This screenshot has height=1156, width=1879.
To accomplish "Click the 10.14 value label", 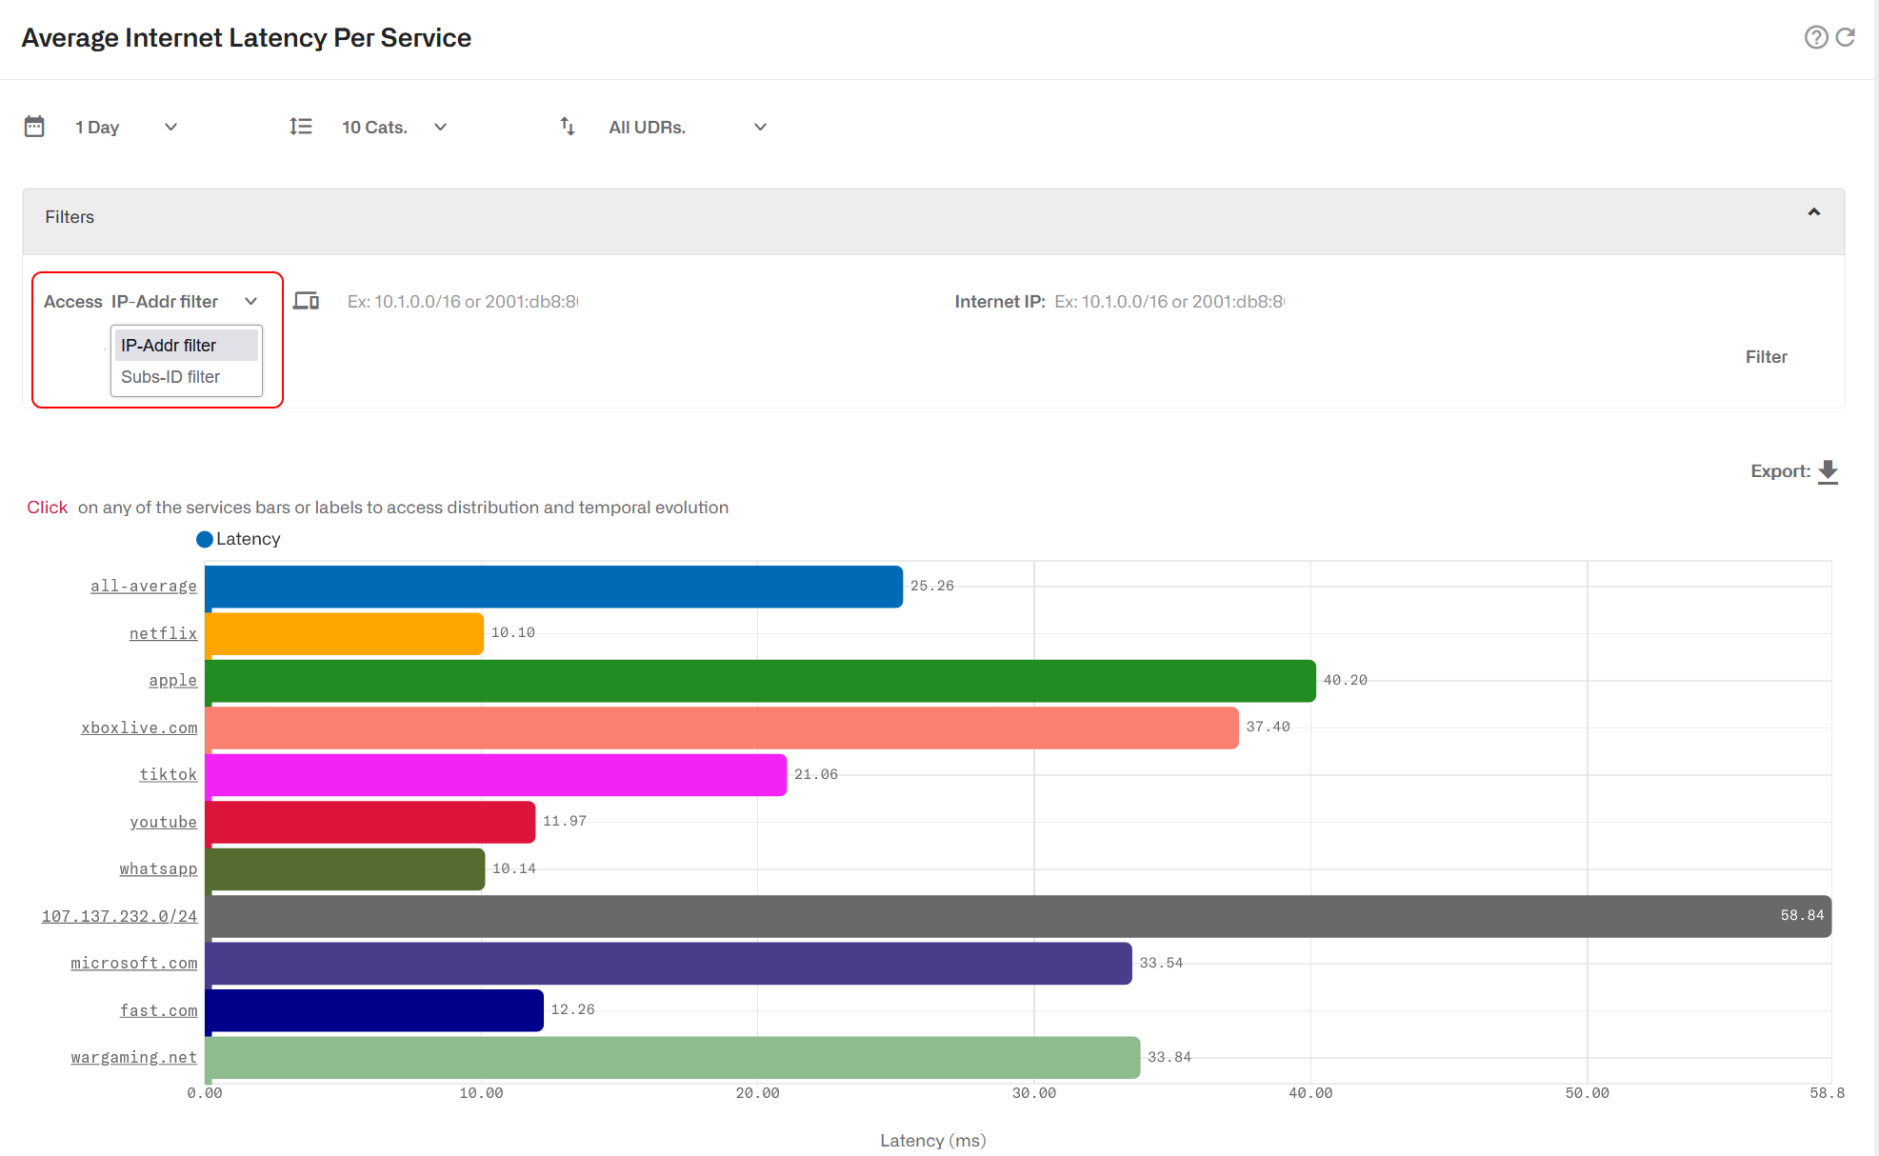I will [514, 868].
